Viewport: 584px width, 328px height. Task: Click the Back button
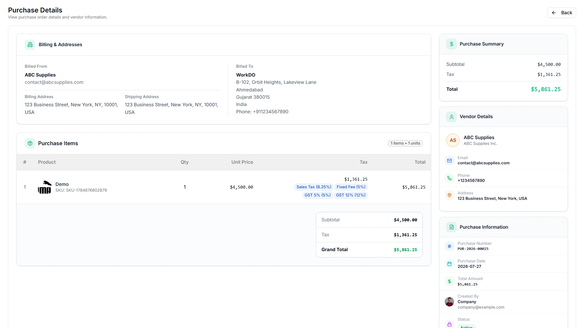561,13
